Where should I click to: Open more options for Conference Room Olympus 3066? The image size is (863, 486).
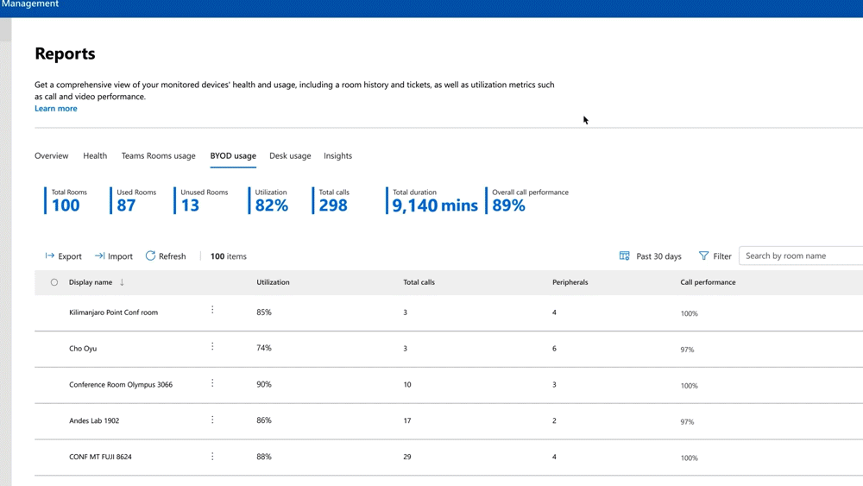click(x=212, y=383)
